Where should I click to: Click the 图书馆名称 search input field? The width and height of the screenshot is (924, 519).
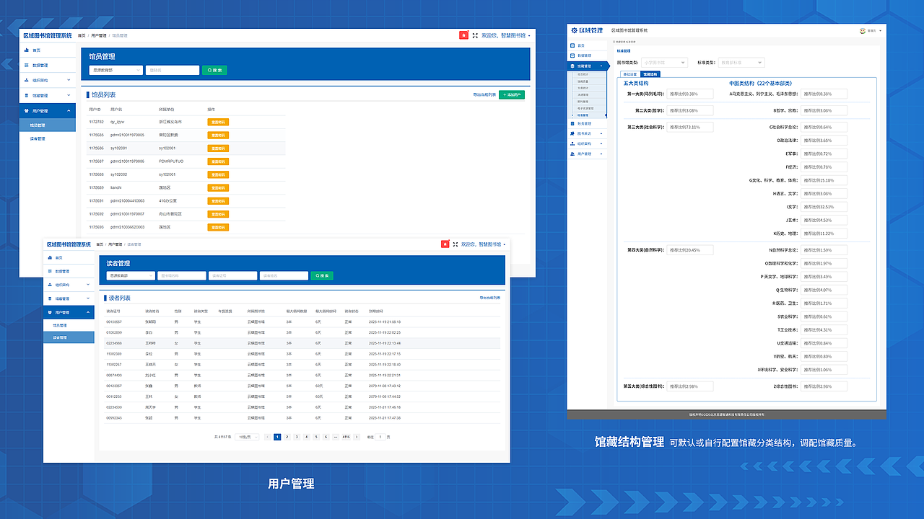(x=182, y=275)
